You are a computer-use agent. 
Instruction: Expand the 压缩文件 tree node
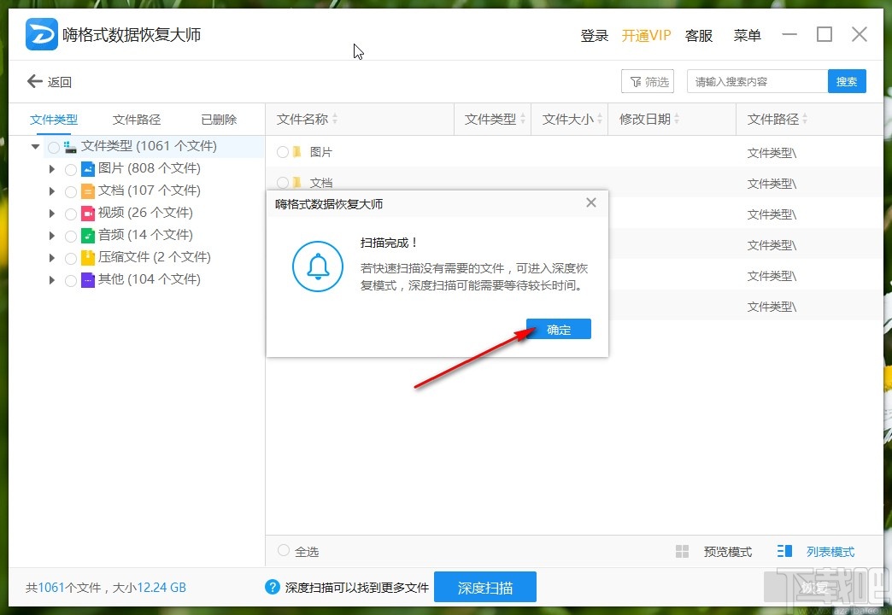[52, 258]
